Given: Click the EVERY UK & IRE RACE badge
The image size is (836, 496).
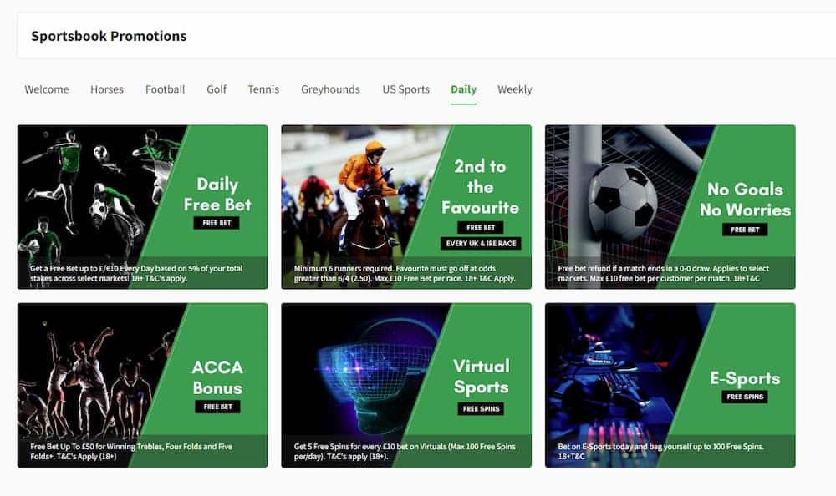Looking at the screenshot, I should [x=481, y=244].
